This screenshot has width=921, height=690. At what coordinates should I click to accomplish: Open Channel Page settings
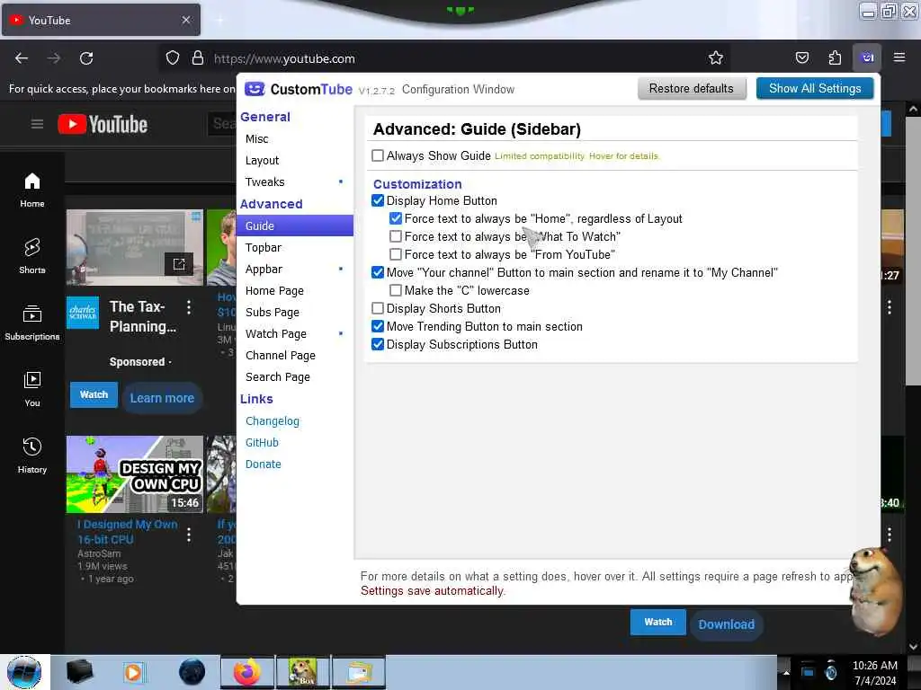point(295,356)
